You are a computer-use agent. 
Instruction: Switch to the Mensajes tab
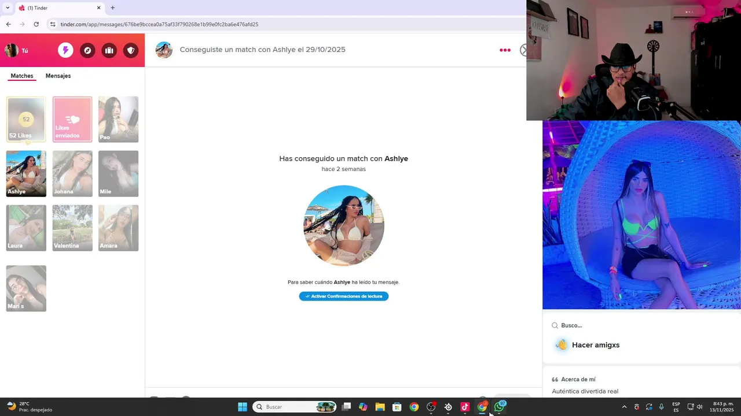pos(58,76)
